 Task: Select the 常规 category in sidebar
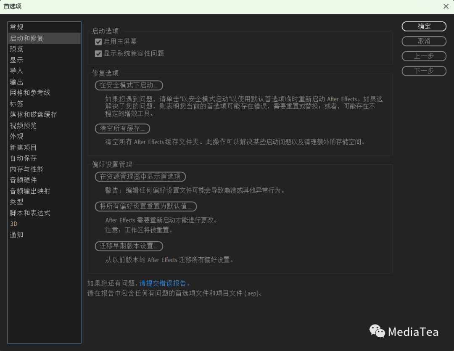point(44,27)
